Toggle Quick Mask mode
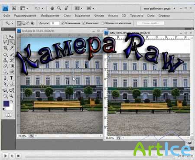 [8, 115]
